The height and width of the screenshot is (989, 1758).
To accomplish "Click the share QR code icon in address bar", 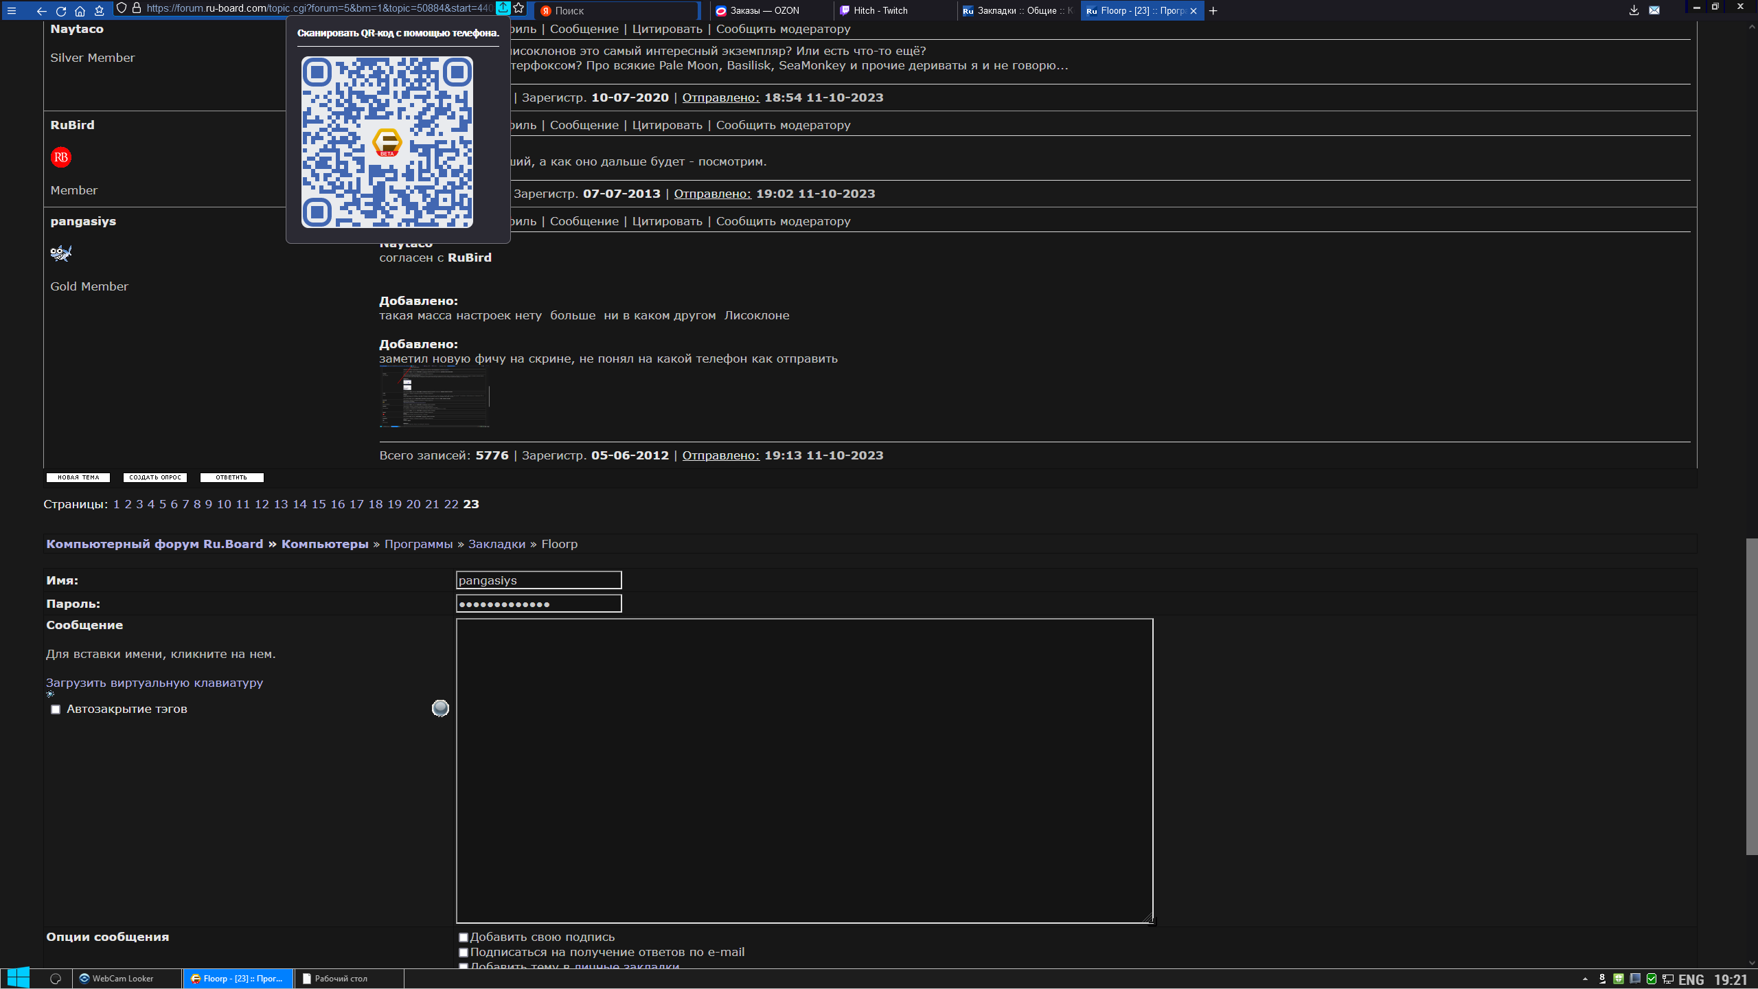I will (503, 8).
